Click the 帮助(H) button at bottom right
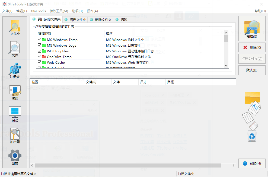Image resolution: width=268 pixels, height=177 pixels. 252,163
